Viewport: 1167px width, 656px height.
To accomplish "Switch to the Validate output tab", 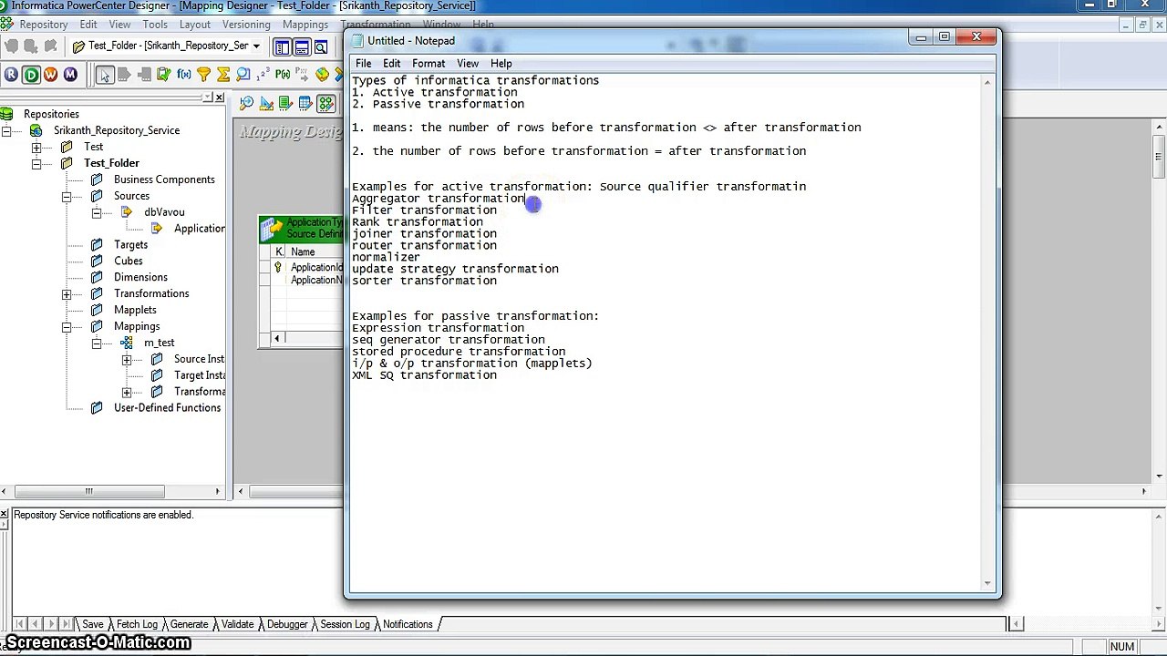I will [x=237, y=624].
